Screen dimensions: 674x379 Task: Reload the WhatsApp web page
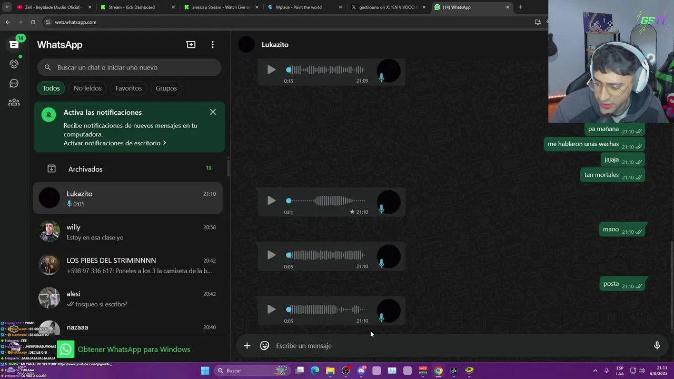(x=33, y=22)
